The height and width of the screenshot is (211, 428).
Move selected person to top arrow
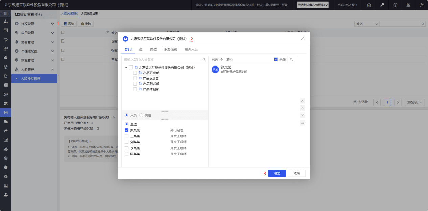point(303,101)
